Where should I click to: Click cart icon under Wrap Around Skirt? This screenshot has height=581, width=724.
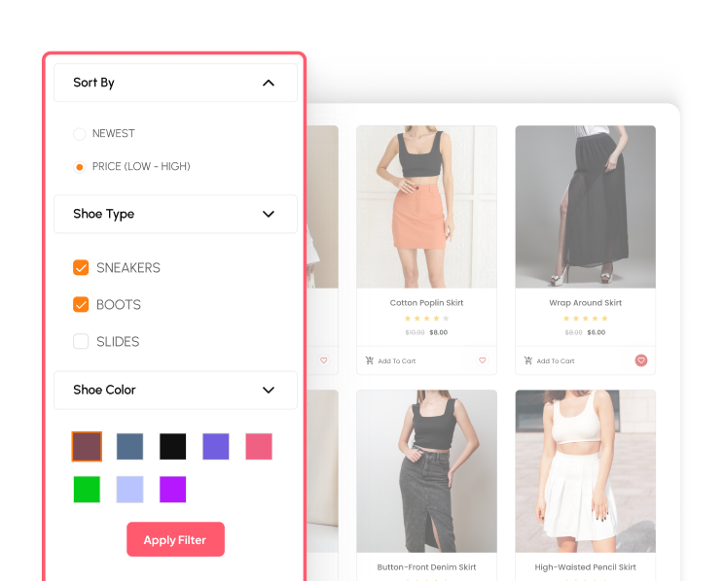tap(528, 360)
